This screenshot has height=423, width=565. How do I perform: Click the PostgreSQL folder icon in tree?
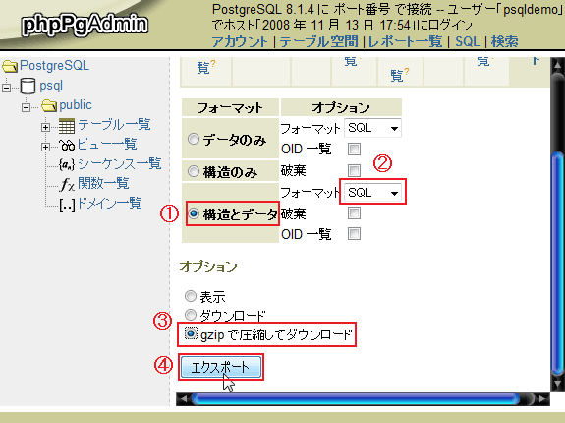10,66
